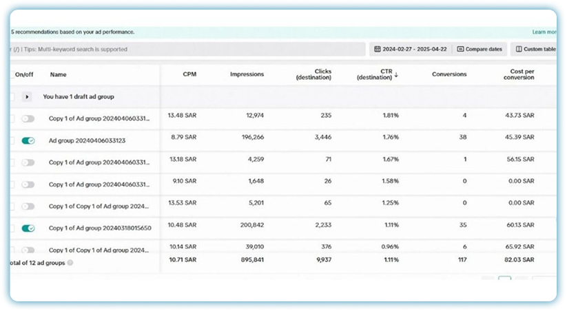Sort by the Impressions column header
Viewport: 567px width, 311px height.
point(247,74)
